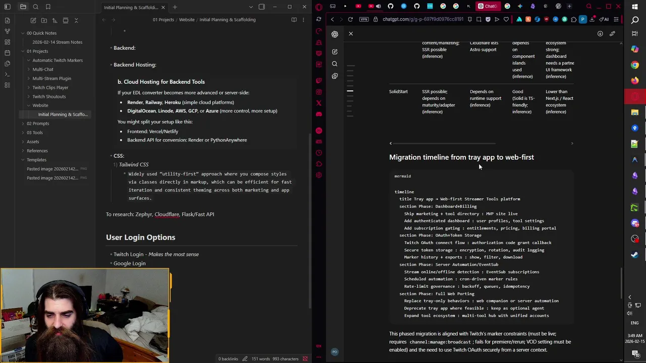Image resolution: width=646 pixels, height=363 pixels.
Task: Open the Obsidian tab list dropdown
Action: tap(251, 7)
